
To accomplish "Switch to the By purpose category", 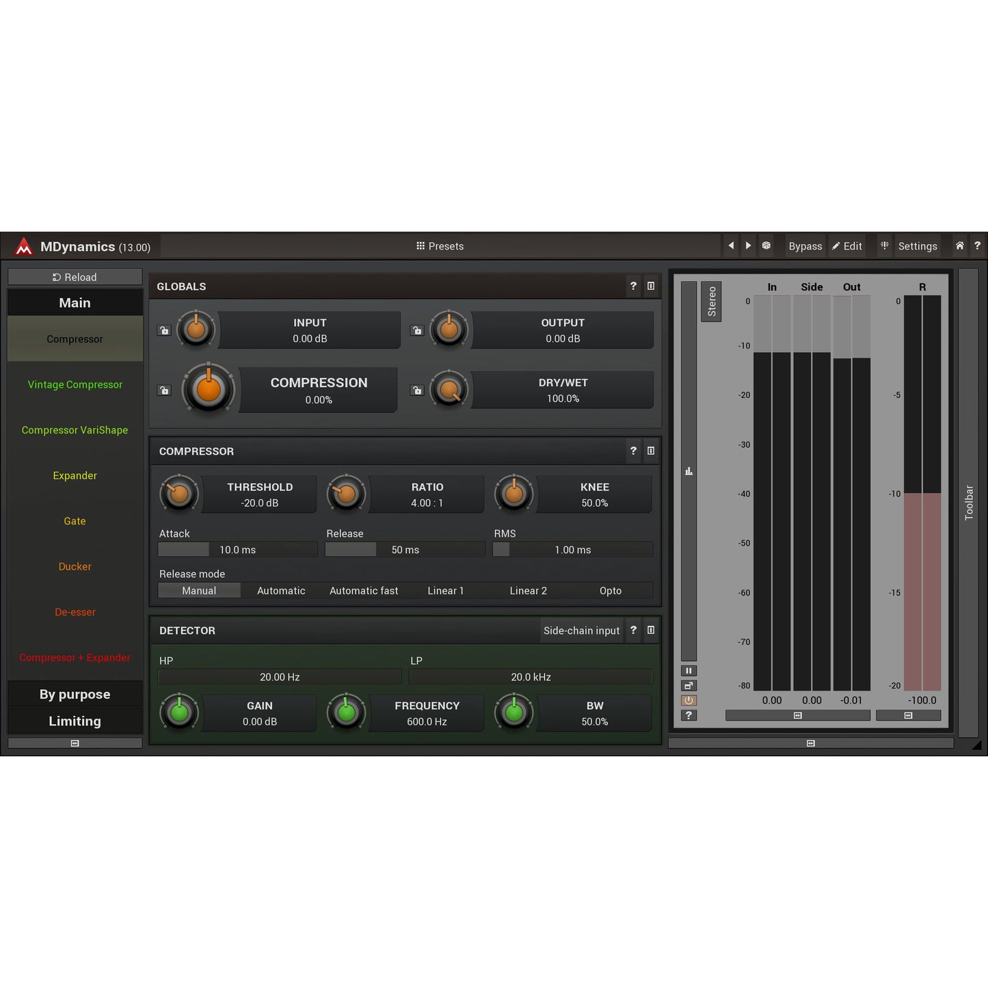I will coord(75,694).
